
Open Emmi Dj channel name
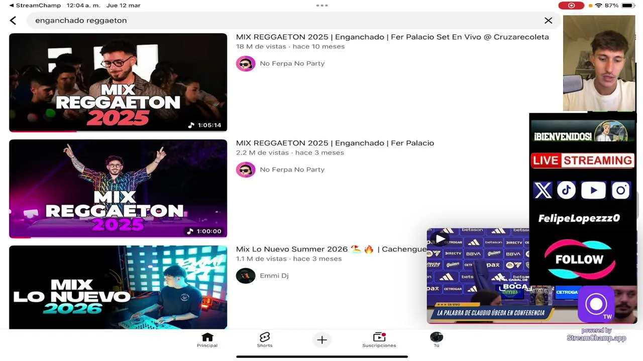[274, 276]
